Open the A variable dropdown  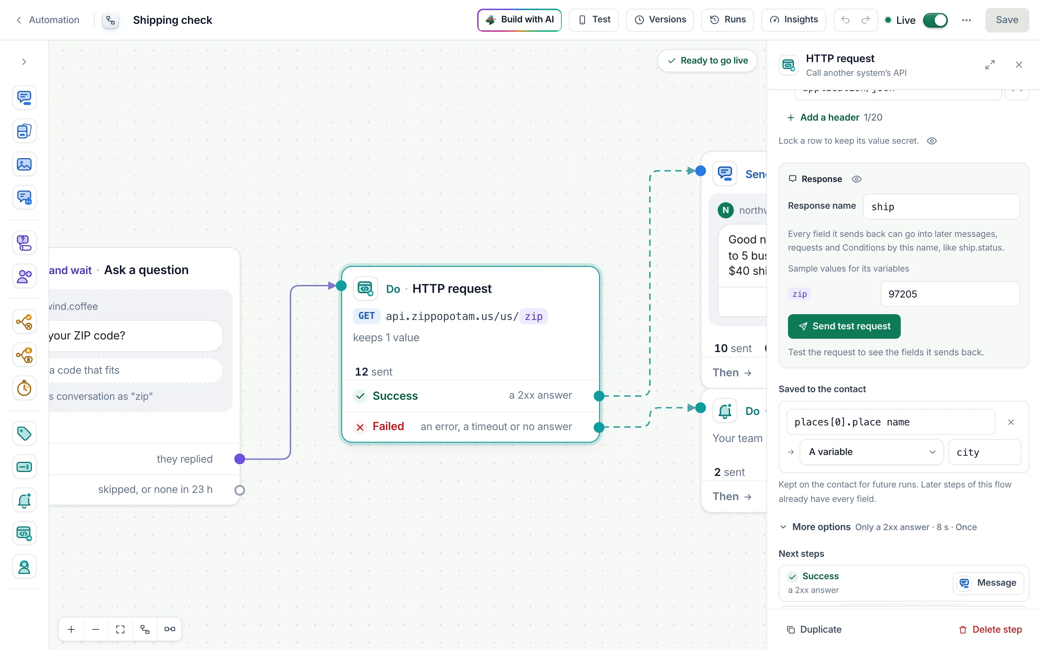coord(871,452)
